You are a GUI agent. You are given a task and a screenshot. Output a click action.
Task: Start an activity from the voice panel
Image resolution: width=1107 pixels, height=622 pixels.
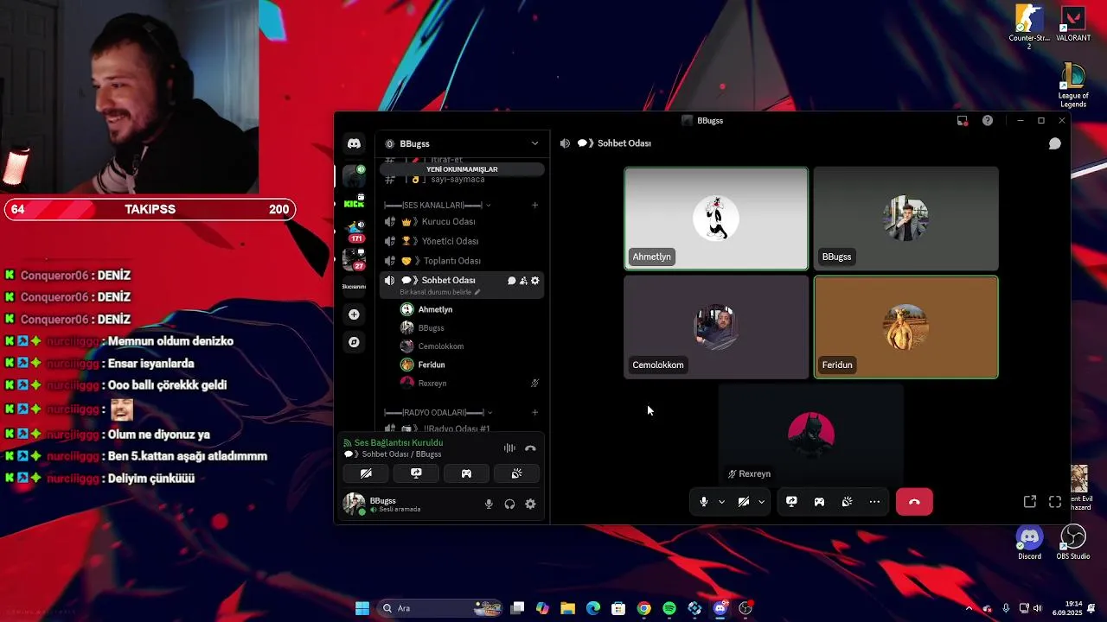click(466, 473)
